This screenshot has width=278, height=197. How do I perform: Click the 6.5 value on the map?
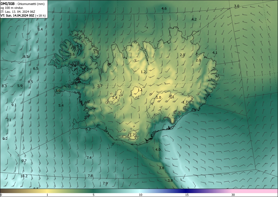(36, 69)
